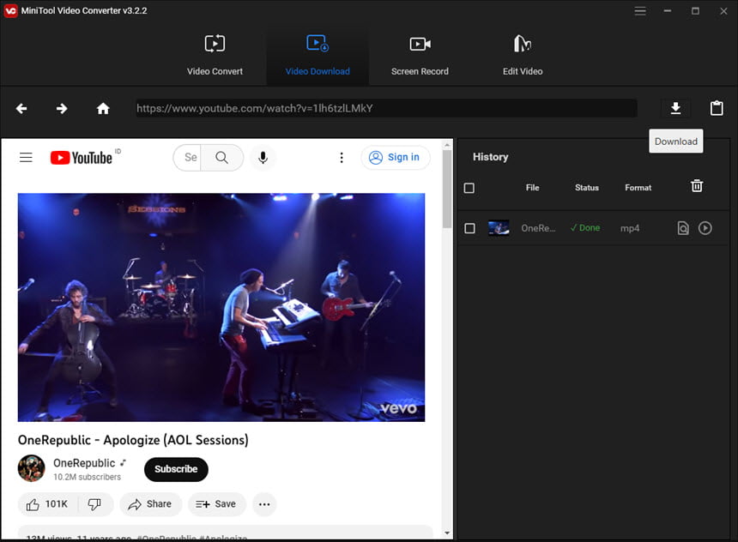Image resolution: width=738 pixels, height=542 pixels.
Task: Click the video title 'OneRepublic - Apologize (AOL Sessions)'
Action: (x=133, y=440)
